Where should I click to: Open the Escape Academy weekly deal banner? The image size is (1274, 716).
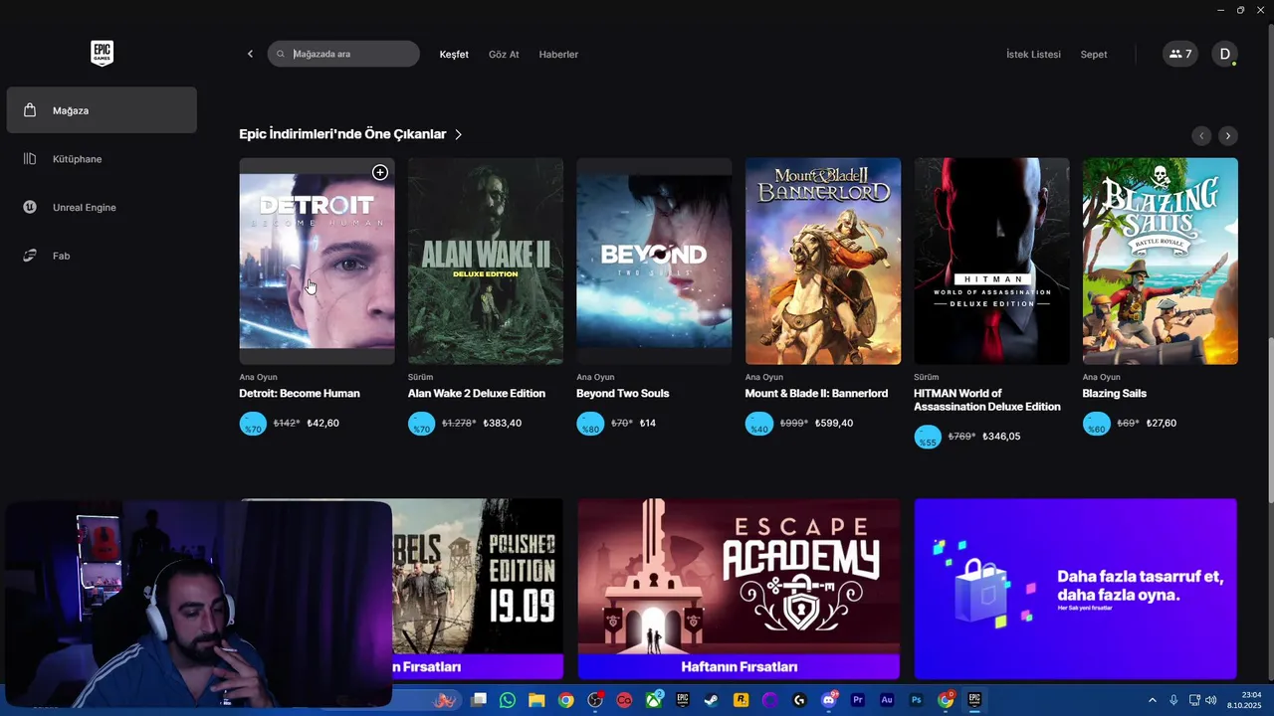click(739, 589)
